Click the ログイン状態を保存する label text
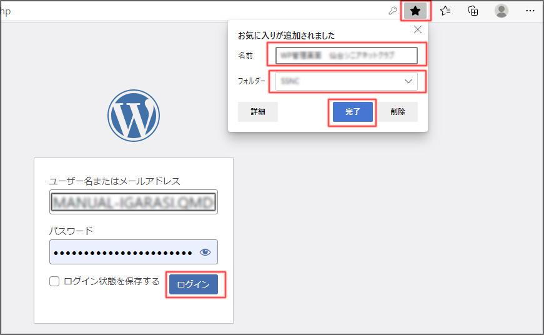 pos(112,282)
